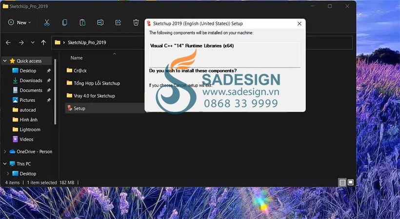
Task: Open the Hình ảnh folder in sidebar
Action: click(x=28, y=120)
